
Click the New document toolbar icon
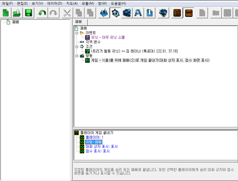point(6,13)
